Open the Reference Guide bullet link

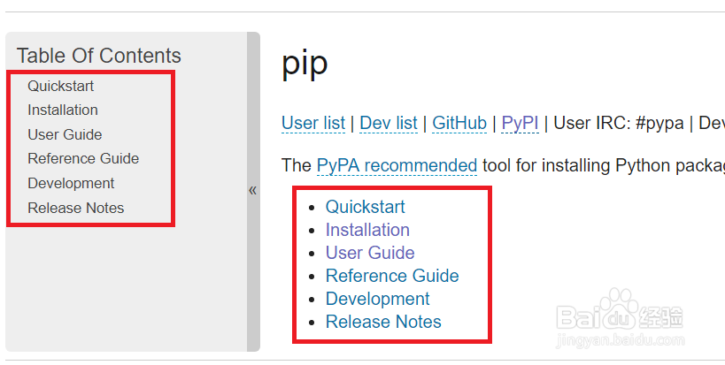(x=392, y=276)
